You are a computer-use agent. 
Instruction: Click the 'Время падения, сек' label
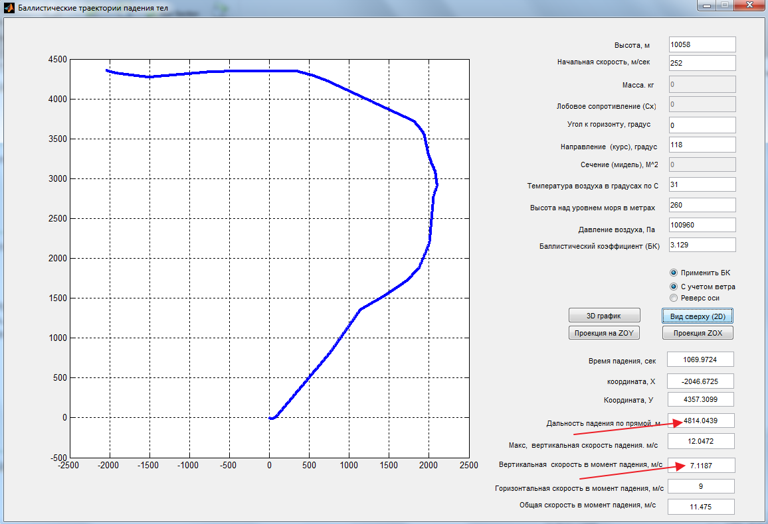click(x=622, y=361)
